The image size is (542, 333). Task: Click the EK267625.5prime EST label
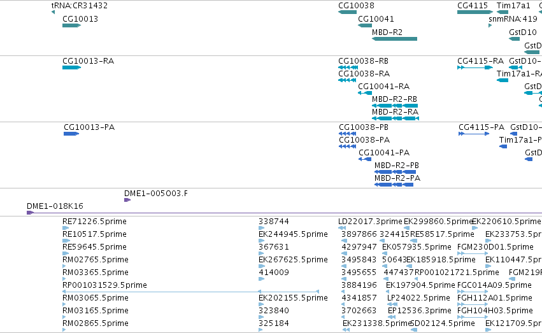293,260
